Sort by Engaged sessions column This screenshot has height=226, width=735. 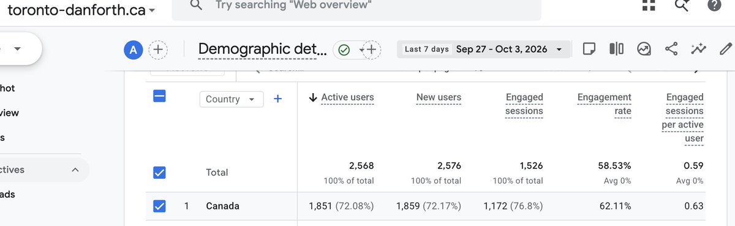click(x=524, y=104)
